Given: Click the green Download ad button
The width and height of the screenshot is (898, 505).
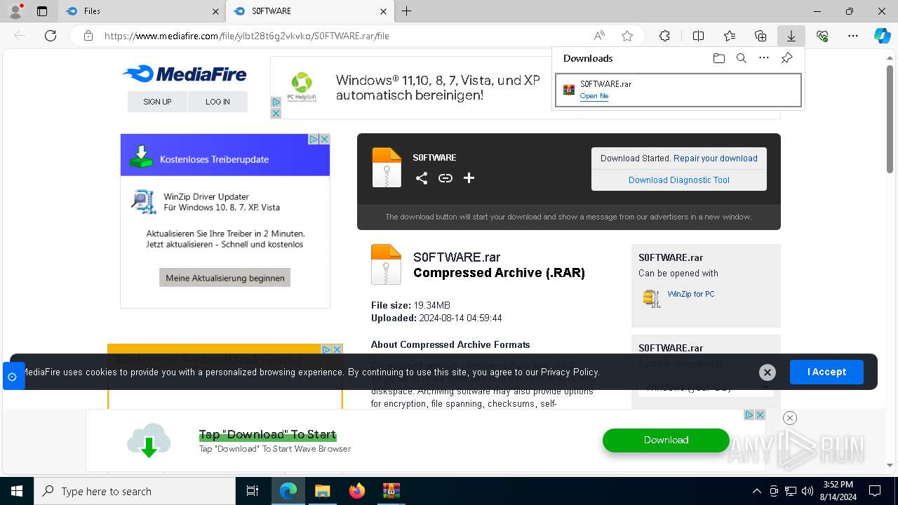Looking at the screenshot, I should click(666, 440).
